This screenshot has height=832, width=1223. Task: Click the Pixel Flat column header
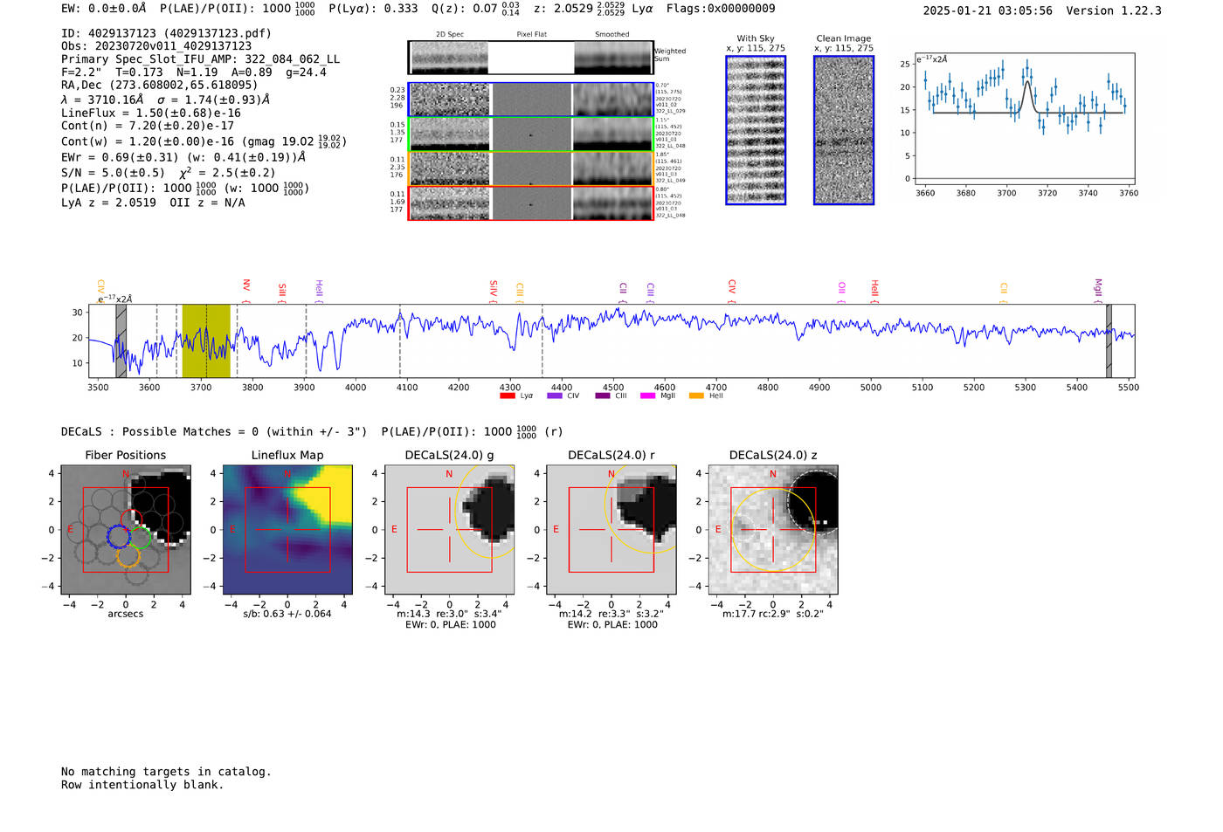531,35
